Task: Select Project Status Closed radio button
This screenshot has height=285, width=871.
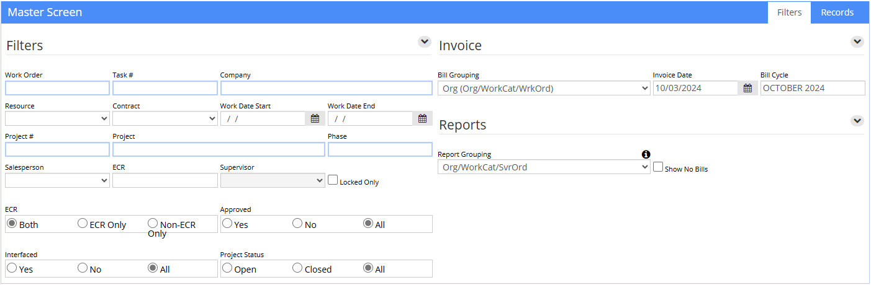Action: click(x=297, y=268)
